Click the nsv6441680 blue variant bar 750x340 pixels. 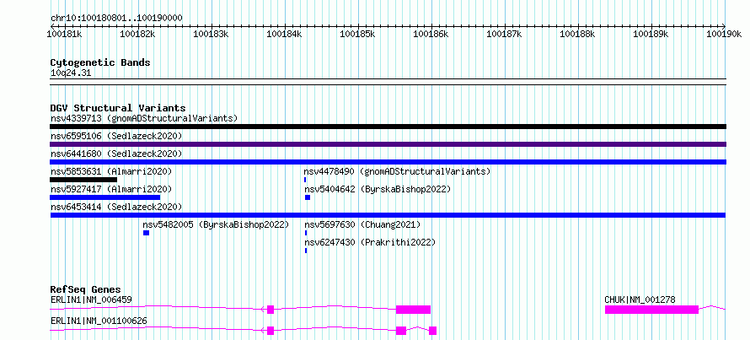(388, 162)
